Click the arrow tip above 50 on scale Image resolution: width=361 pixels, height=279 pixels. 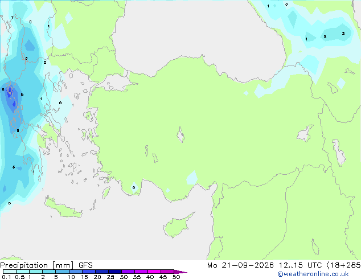[180, 272]
